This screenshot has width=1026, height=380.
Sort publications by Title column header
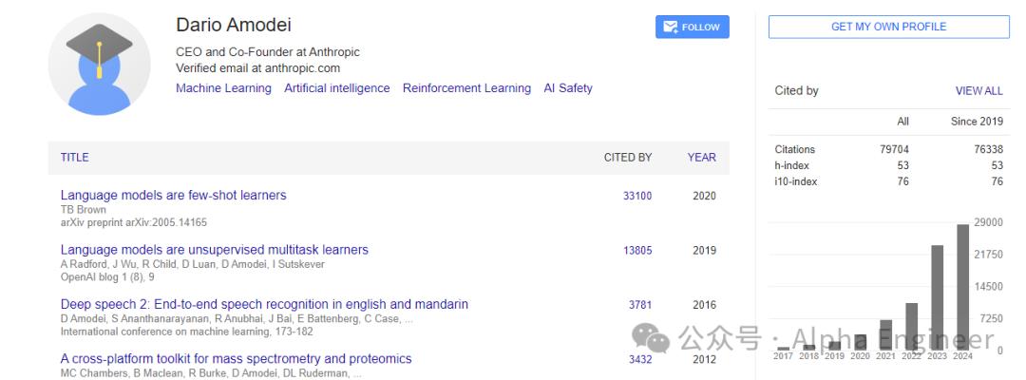click(74, 158)
